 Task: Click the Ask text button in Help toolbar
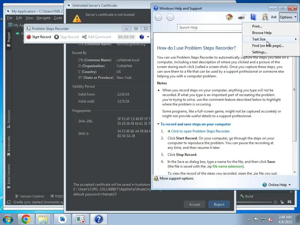pyautogui.click(x=274, y=17)
